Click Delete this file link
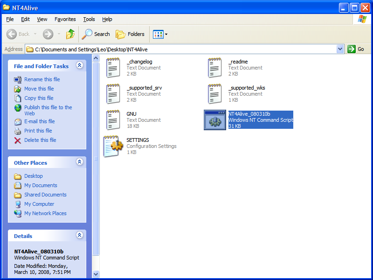This screenshot has height=280, width=373. pos(40,140)
